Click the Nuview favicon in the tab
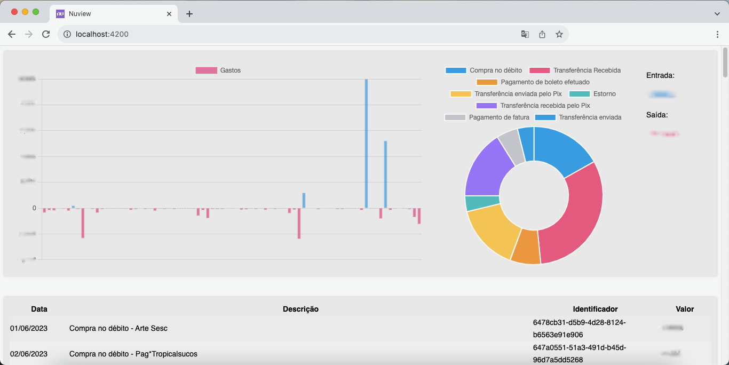The height and width of the screenshot is (365, 729). (x=60, y=14)
